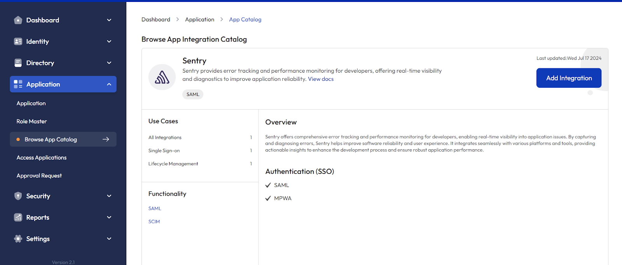This screenshot has height=265, width=622.
Task: Open Approval Request in sidebar
Action: 39,176
